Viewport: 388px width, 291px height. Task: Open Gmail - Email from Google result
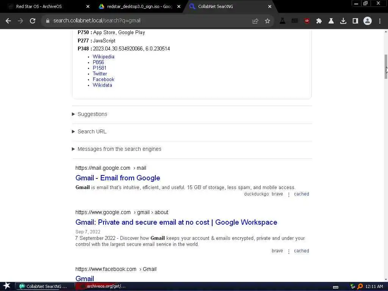click(x=118, y=178)
